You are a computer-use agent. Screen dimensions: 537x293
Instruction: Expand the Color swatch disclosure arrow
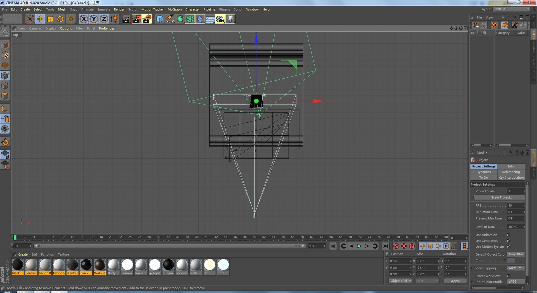[x=505, y=260]
